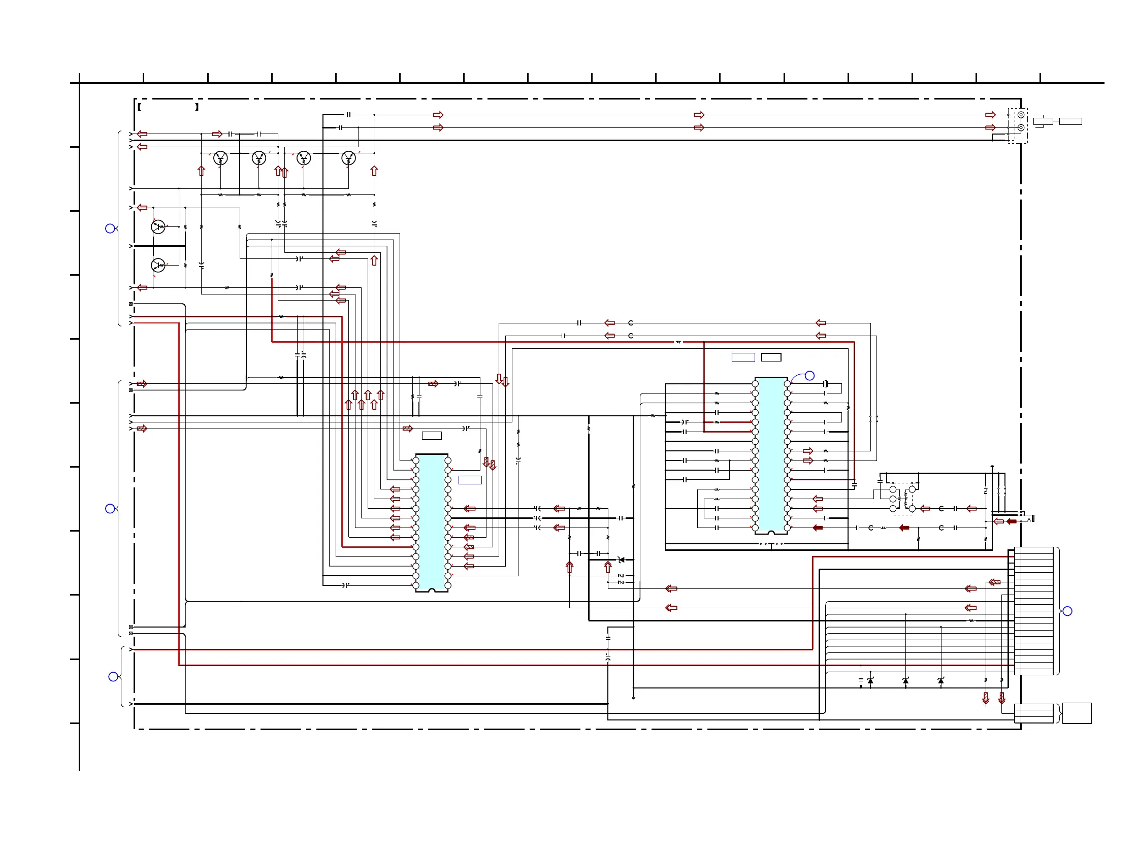Click the small black box above the center IC

[x=432, y=436]
